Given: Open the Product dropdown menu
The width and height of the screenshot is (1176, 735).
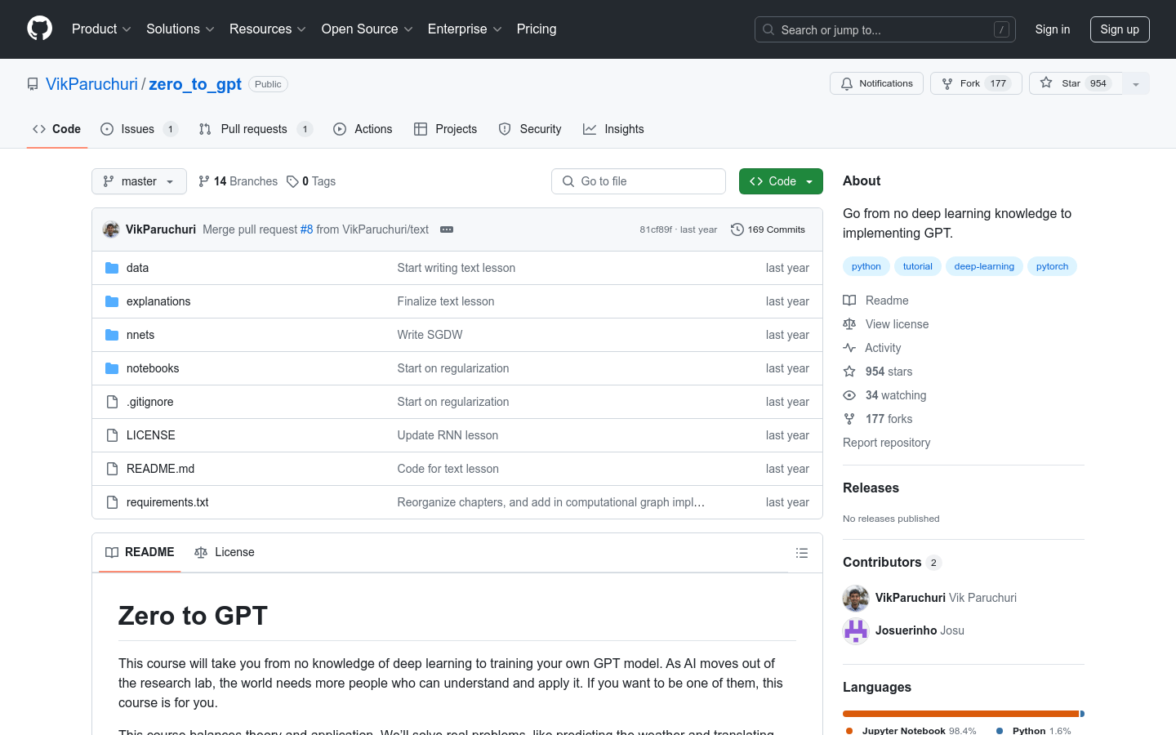Looking at the screenshot, I should (101, 29).
